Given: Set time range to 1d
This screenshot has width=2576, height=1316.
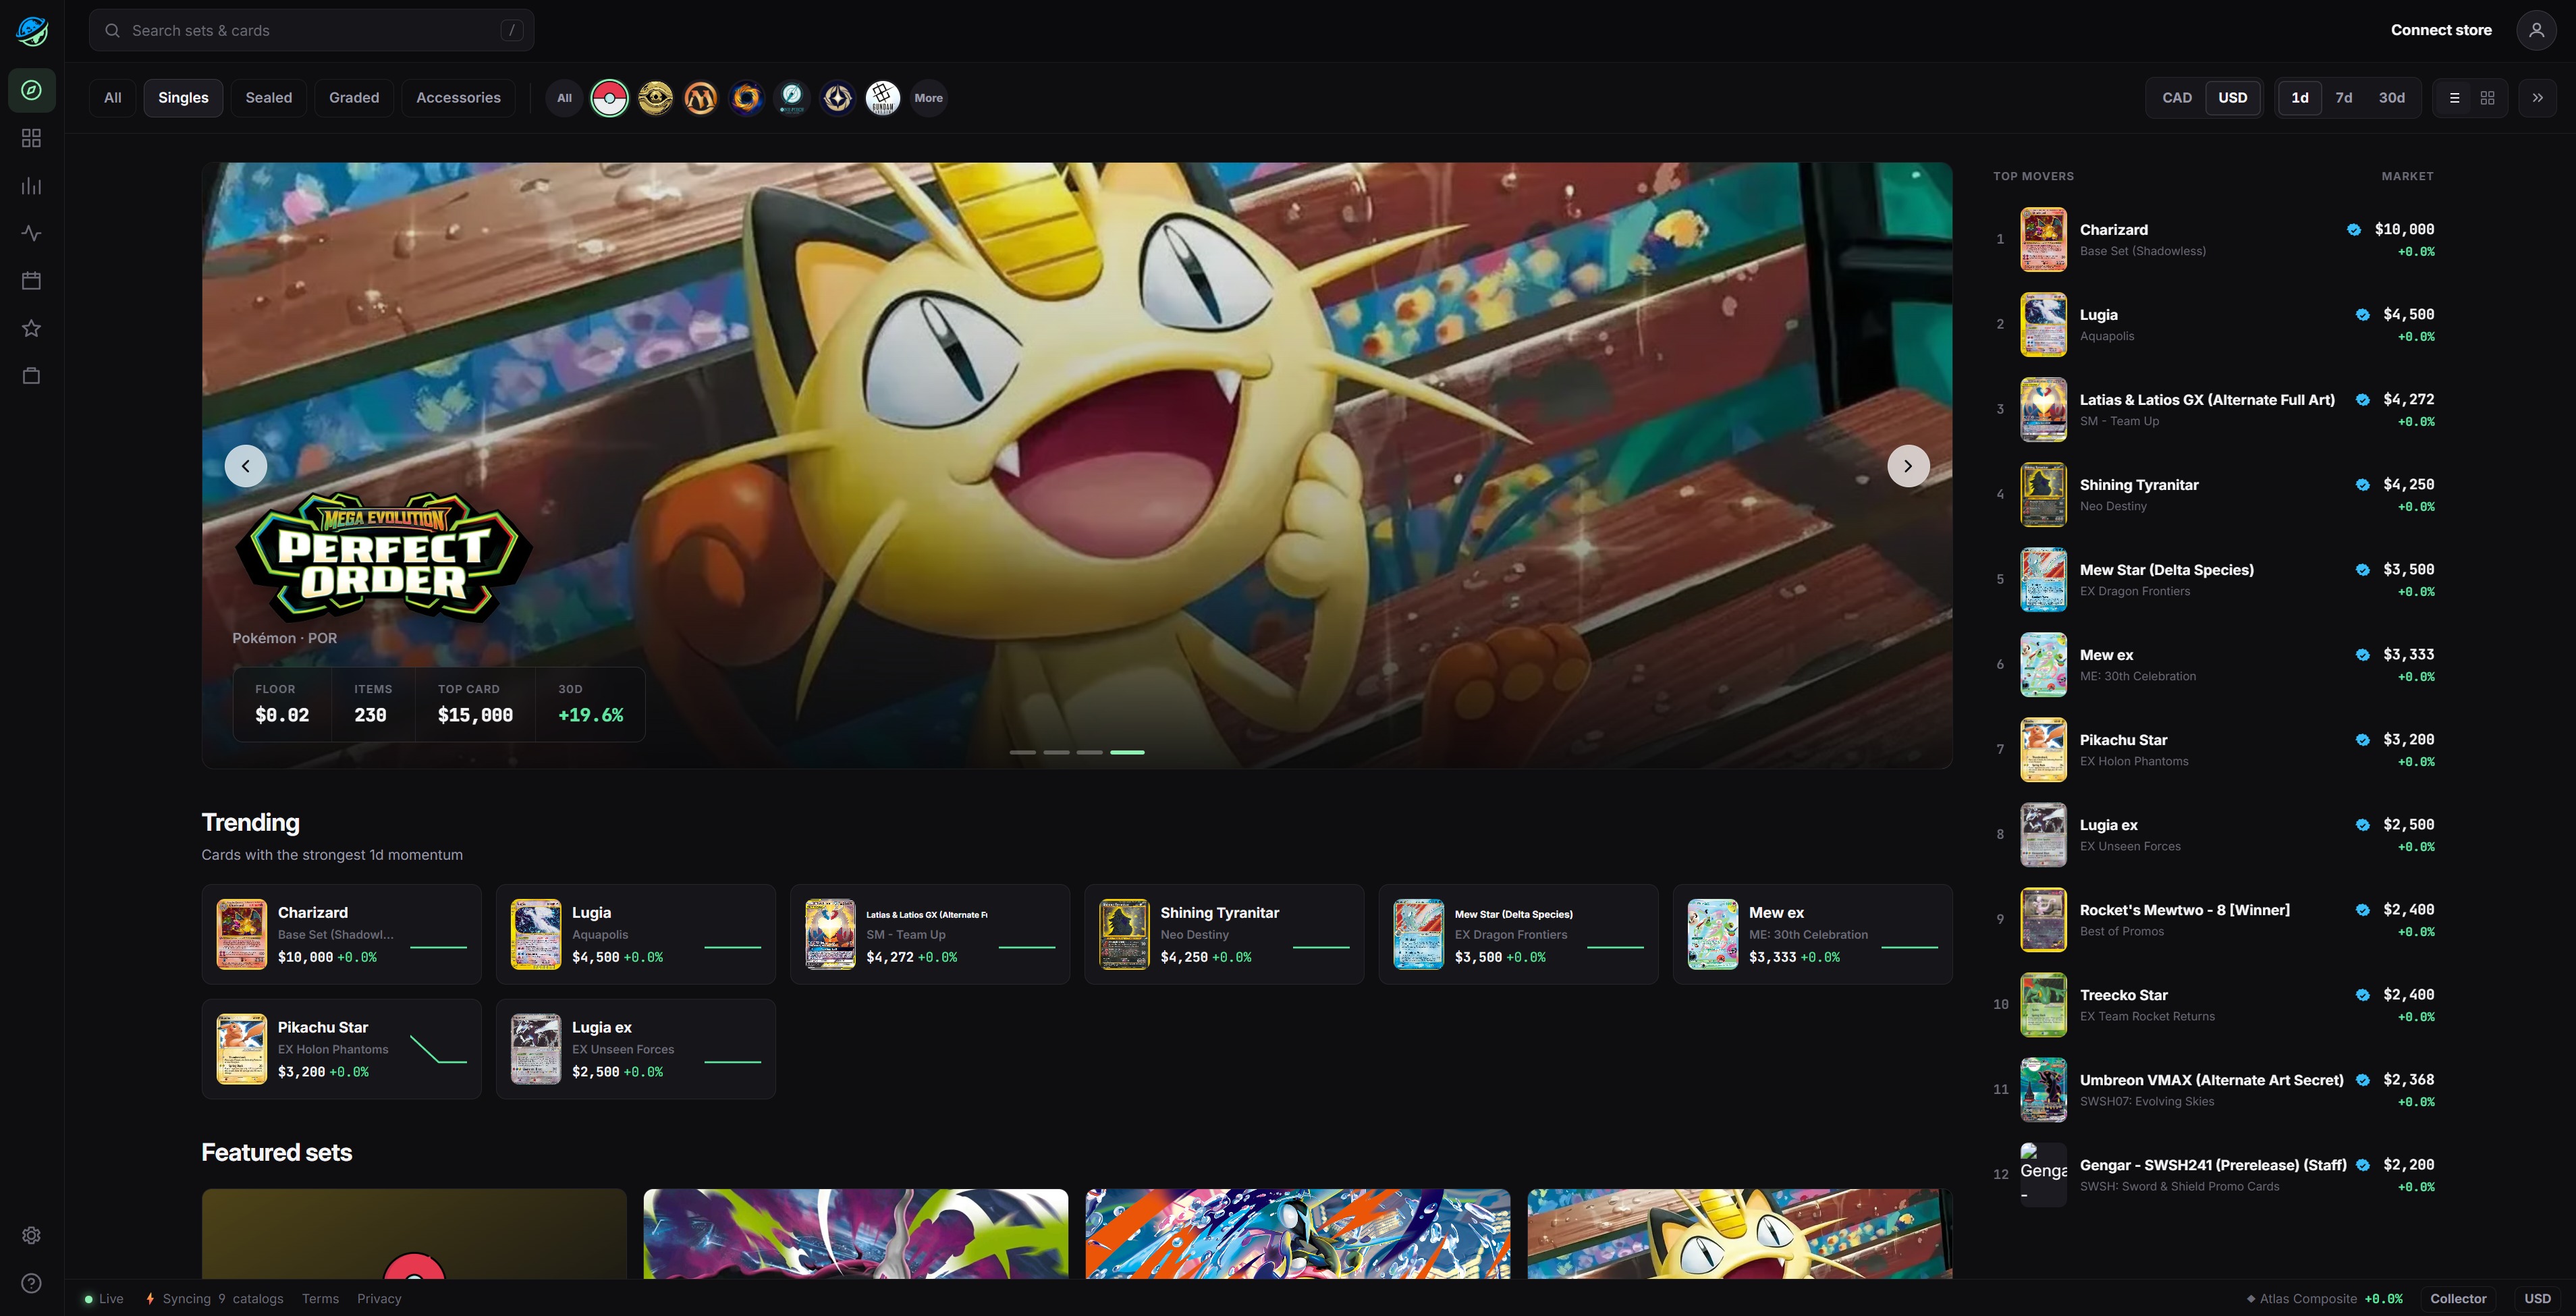Looking at the screenshot, I should click(2300, 98).
